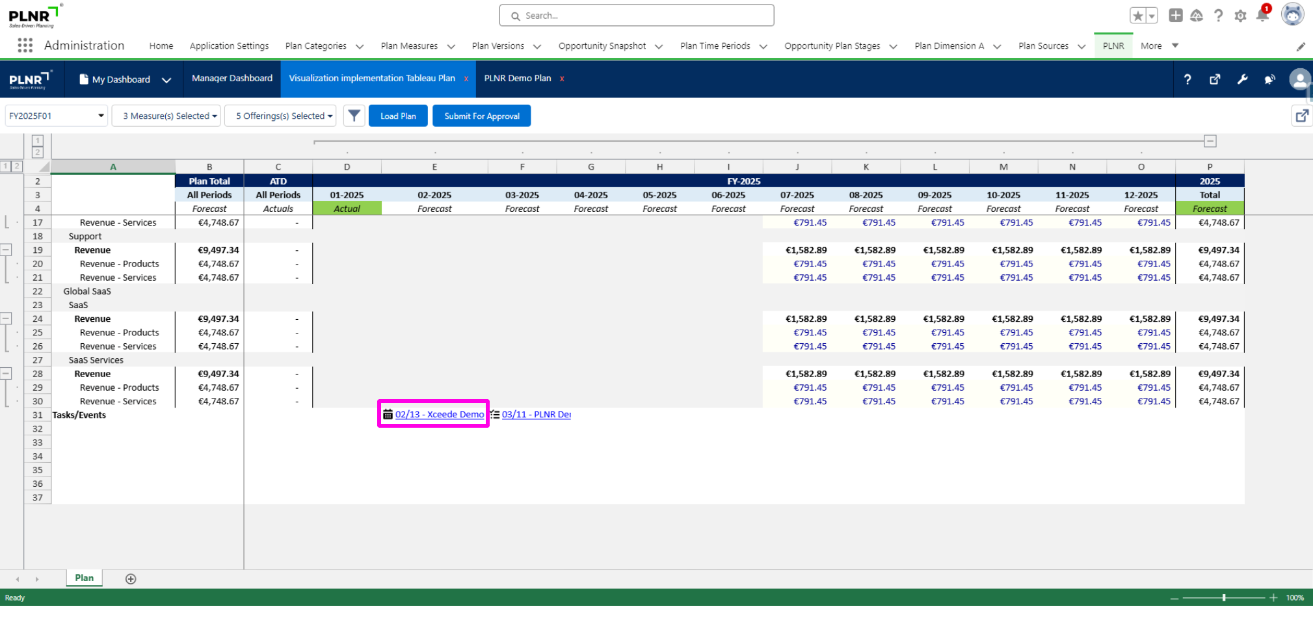The image size is (1313, 626).
Task: Collapse the row 24 Revenue outline group
Action: (x=6, y=319)
